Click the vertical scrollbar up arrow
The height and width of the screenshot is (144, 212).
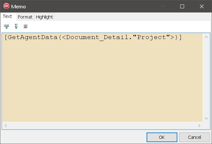(206, 37)
